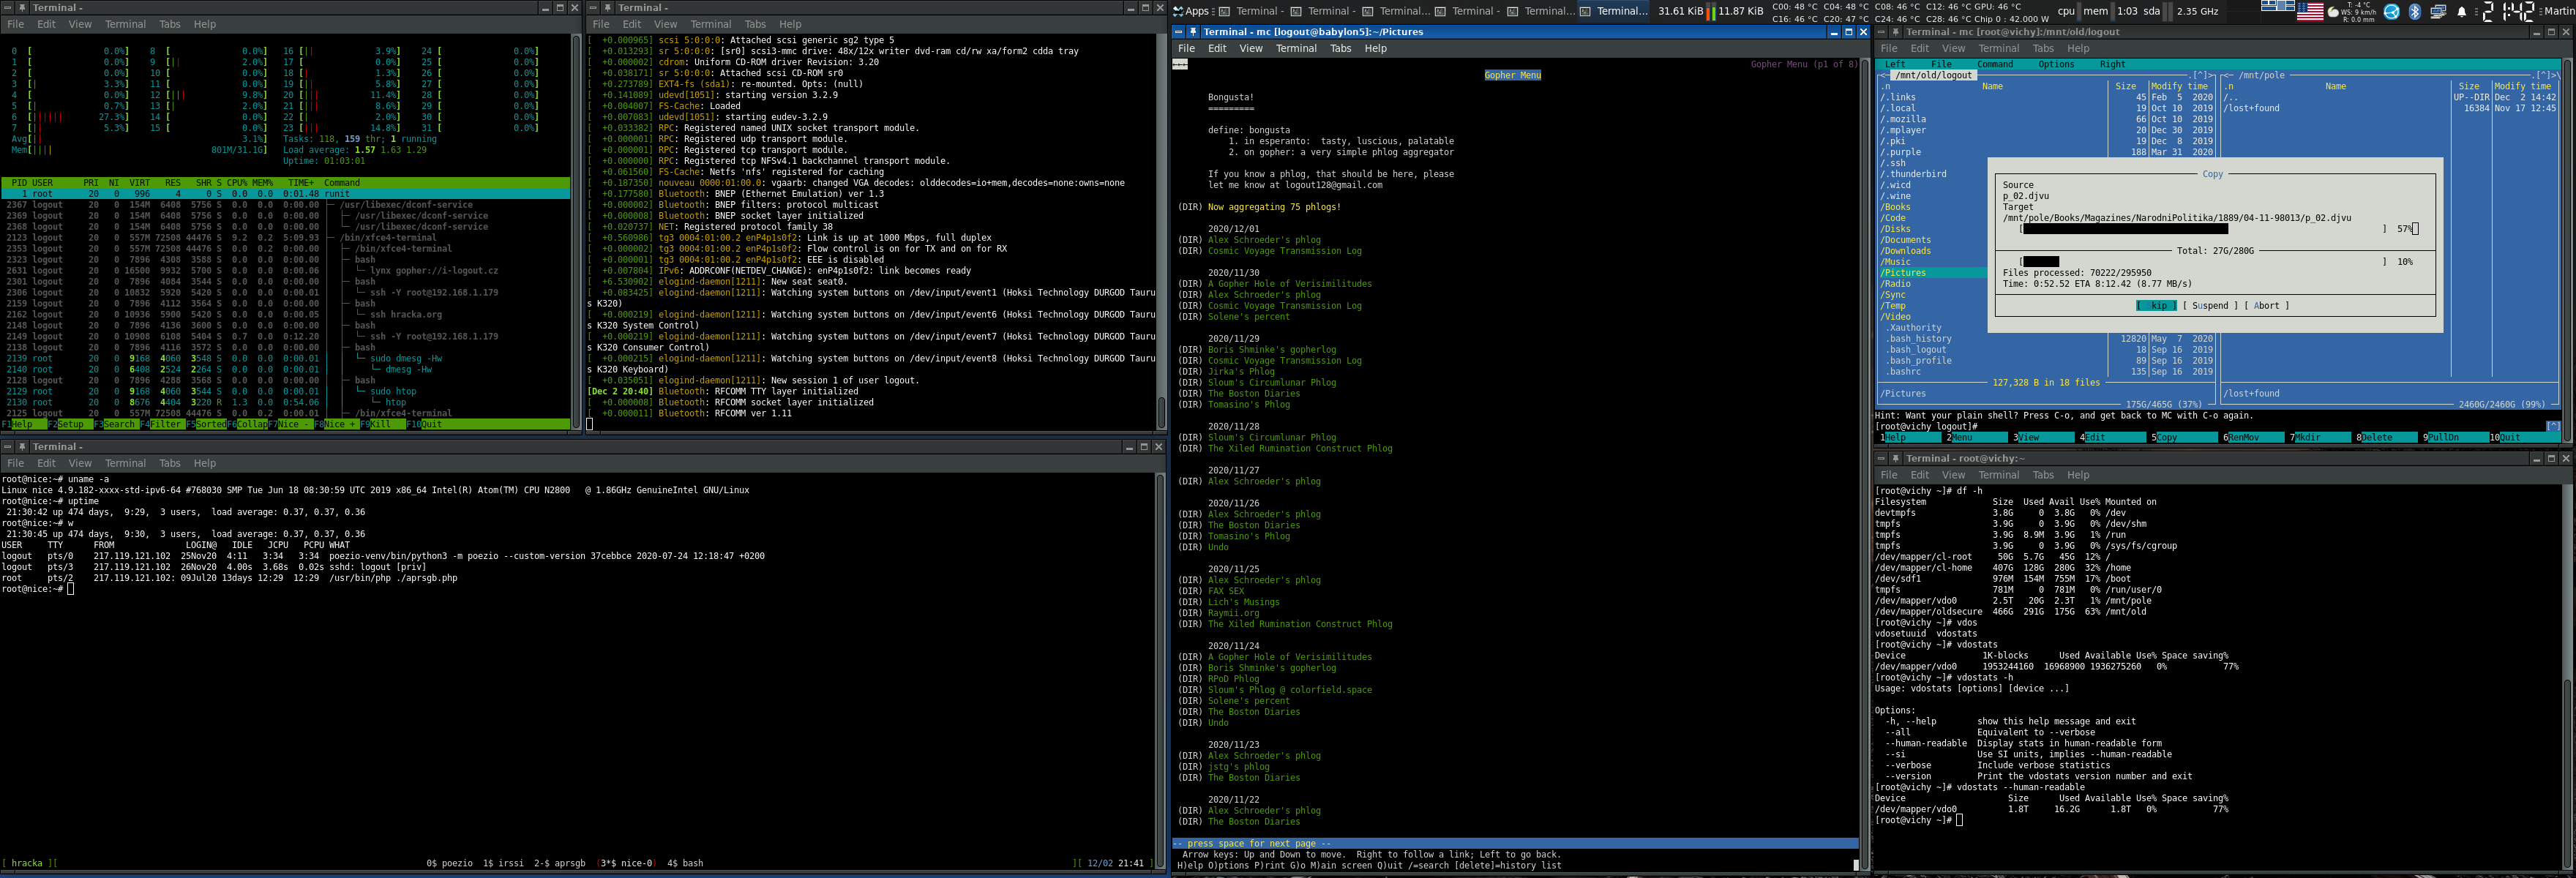Open the notification bell icon

pos(2461,12)
